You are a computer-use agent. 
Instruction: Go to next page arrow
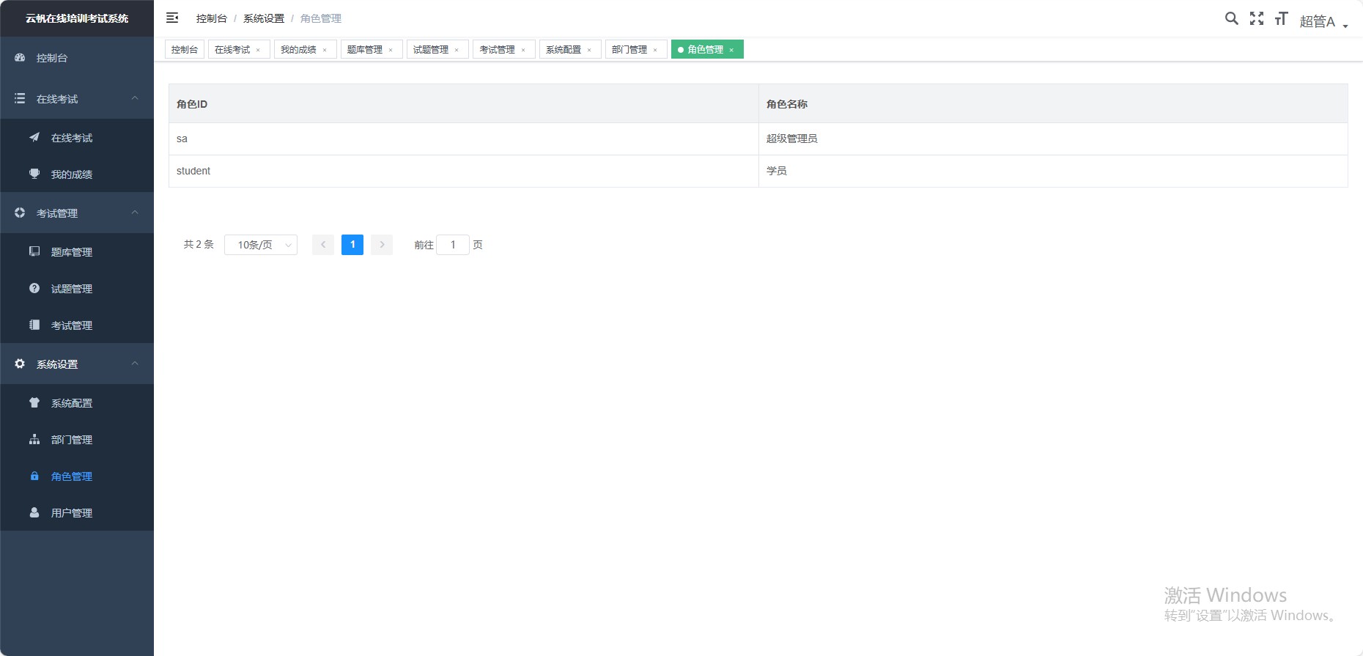pos(382,245)
